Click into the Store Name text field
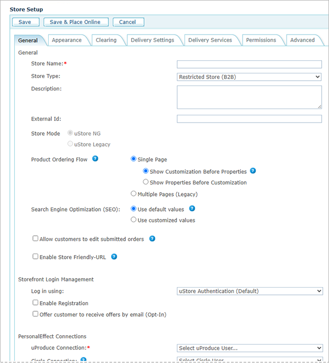The height and width of the screenshot is (363, 329). coord(249,64)
